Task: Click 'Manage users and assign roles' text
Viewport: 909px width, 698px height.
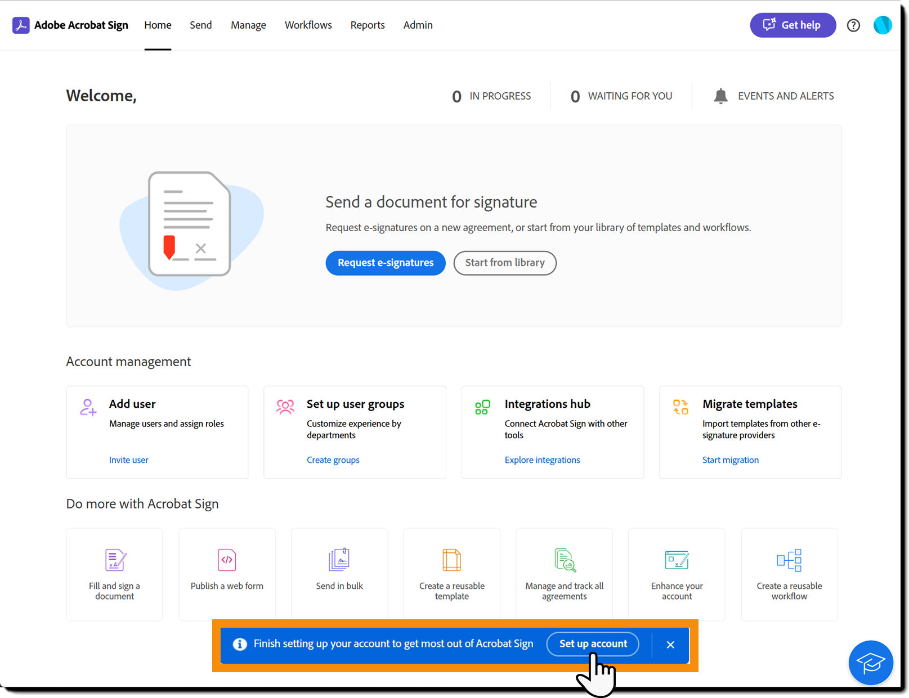Action: coord(167,424)
